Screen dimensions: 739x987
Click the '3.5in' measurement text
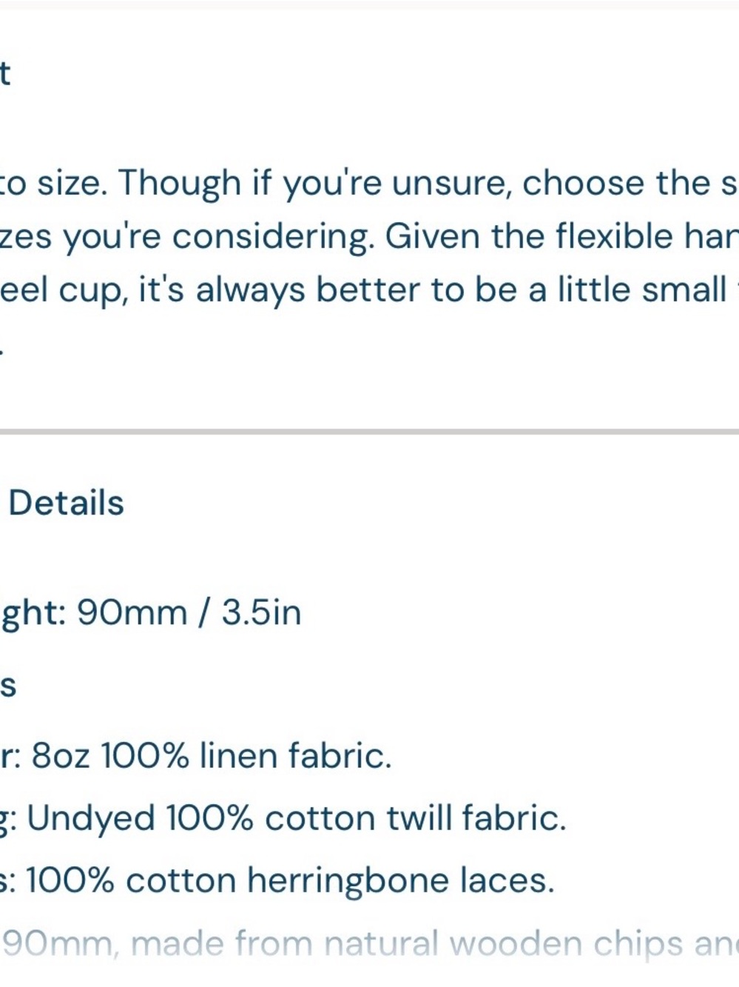click(x=262, y=612)
